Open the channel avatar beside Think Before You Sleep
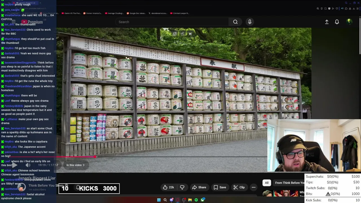The height and width of the screenshot is (203, 361). [21, 187]
